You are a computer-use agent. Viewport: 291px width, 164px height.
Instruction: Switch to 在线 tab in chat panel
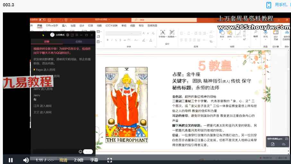pos(79,42)
